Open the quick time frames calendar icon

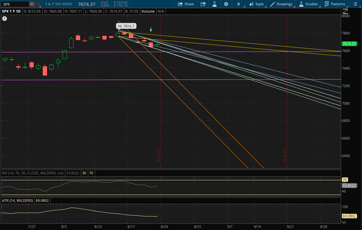pos(203,4)
